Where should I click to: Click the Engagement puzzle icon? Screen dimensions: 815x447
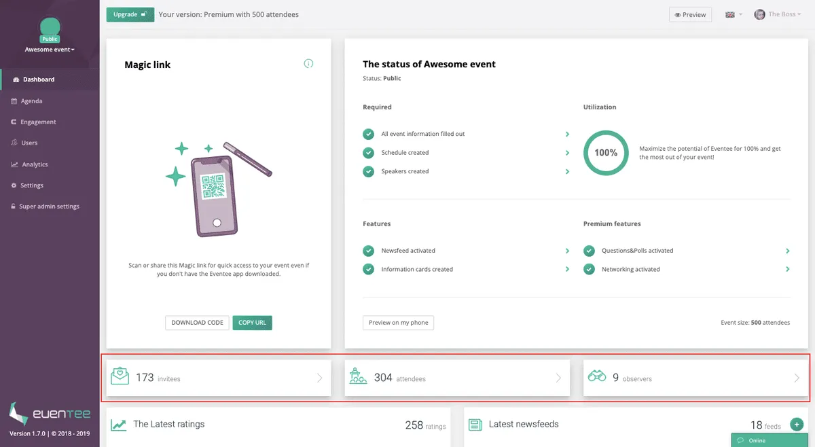click(x=14, y=122)
